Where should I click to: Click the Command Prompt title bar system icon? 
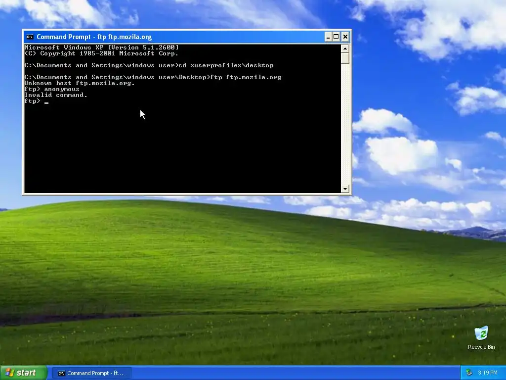[30, 37]
